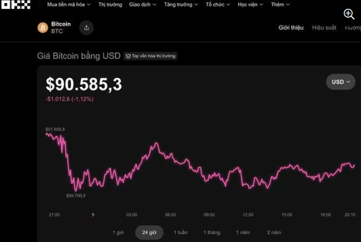361x242 pixels.
Task: Click the orange Bitcoin coin icon
Action: (x=42, y=28)
